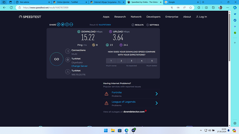The image size is (239, 134).
Task: Rate download speed as 3, as expected
Action: pos(131,61)
